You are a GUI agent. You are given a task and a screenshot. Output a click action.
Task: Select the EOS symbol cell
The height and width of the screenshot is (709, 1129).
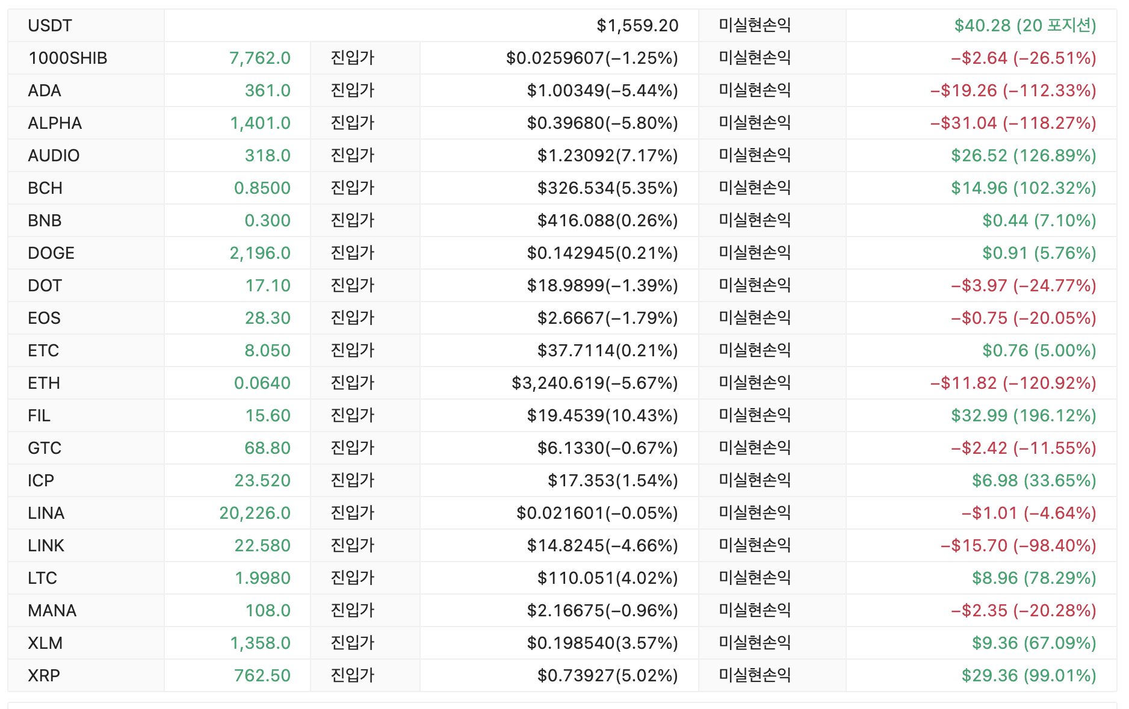tap(86, 318)
